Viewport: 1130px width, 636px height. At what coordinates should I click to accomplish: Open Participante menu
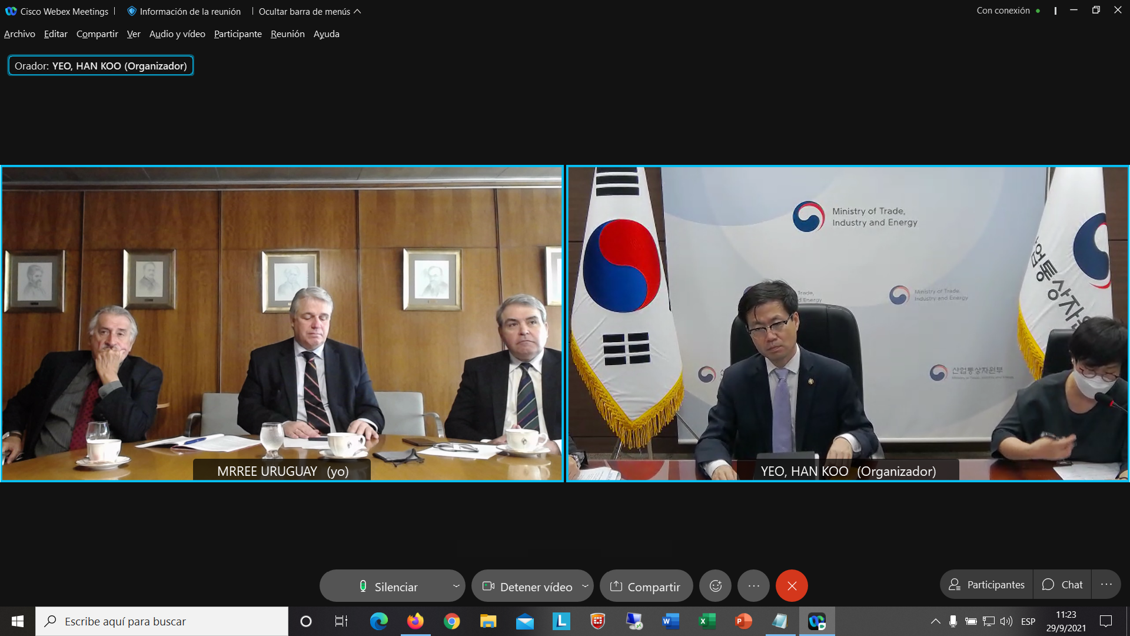click(238, 34)
